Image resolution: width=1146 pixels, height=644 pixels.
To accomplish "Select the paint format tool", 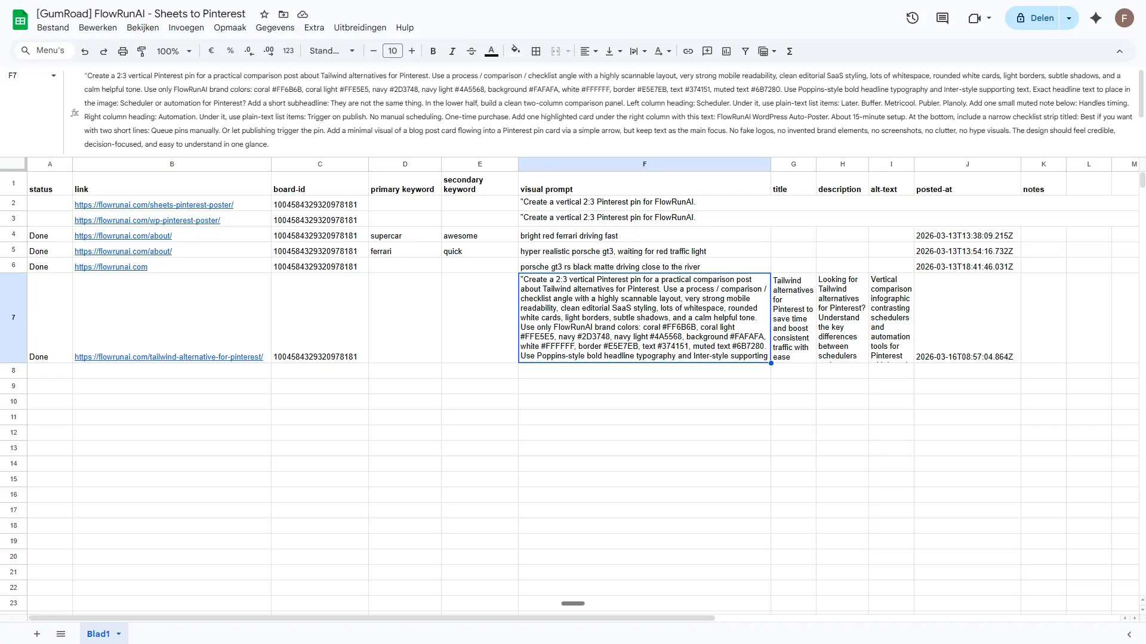I will coord(141,51).
